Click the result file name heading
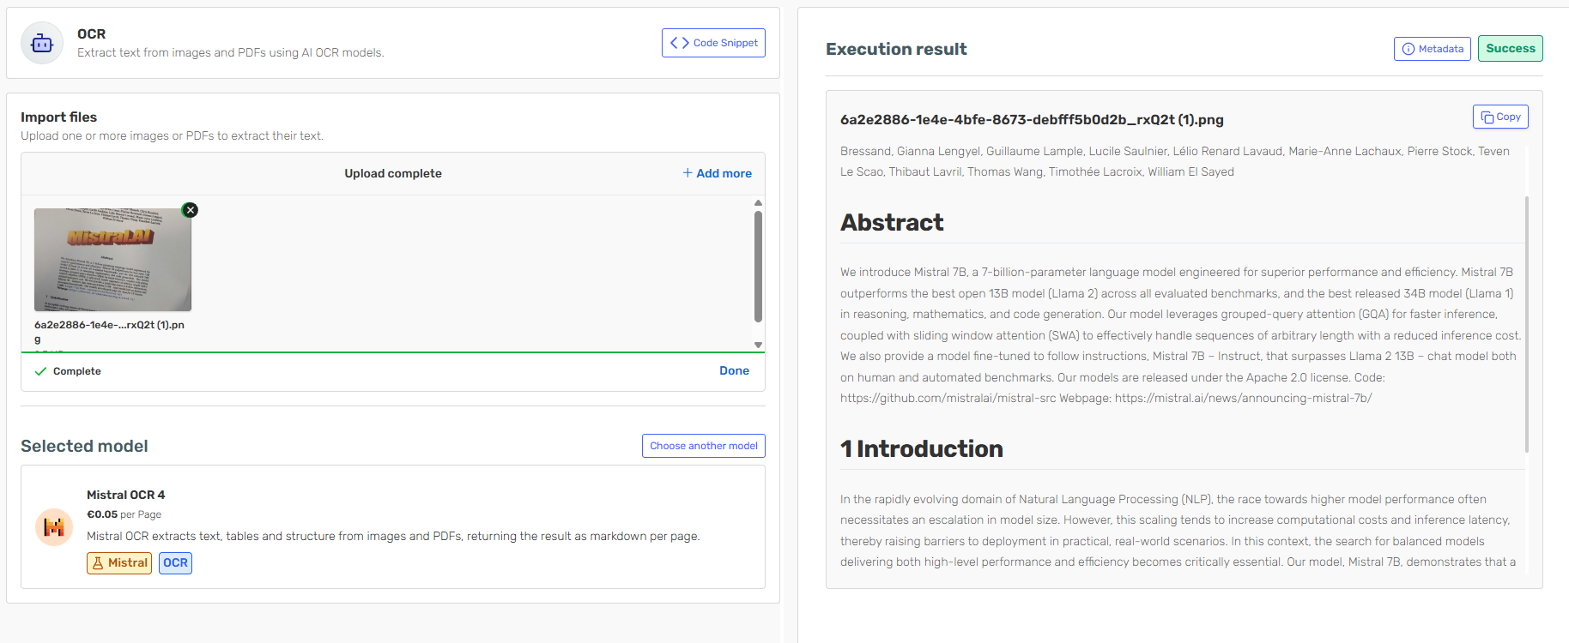Image resolution: width=1569 pixels, height=643 pixels. [1032, 120]
